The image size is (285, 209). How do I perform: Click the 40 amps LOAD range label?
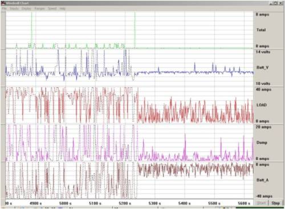pos(263,89)
